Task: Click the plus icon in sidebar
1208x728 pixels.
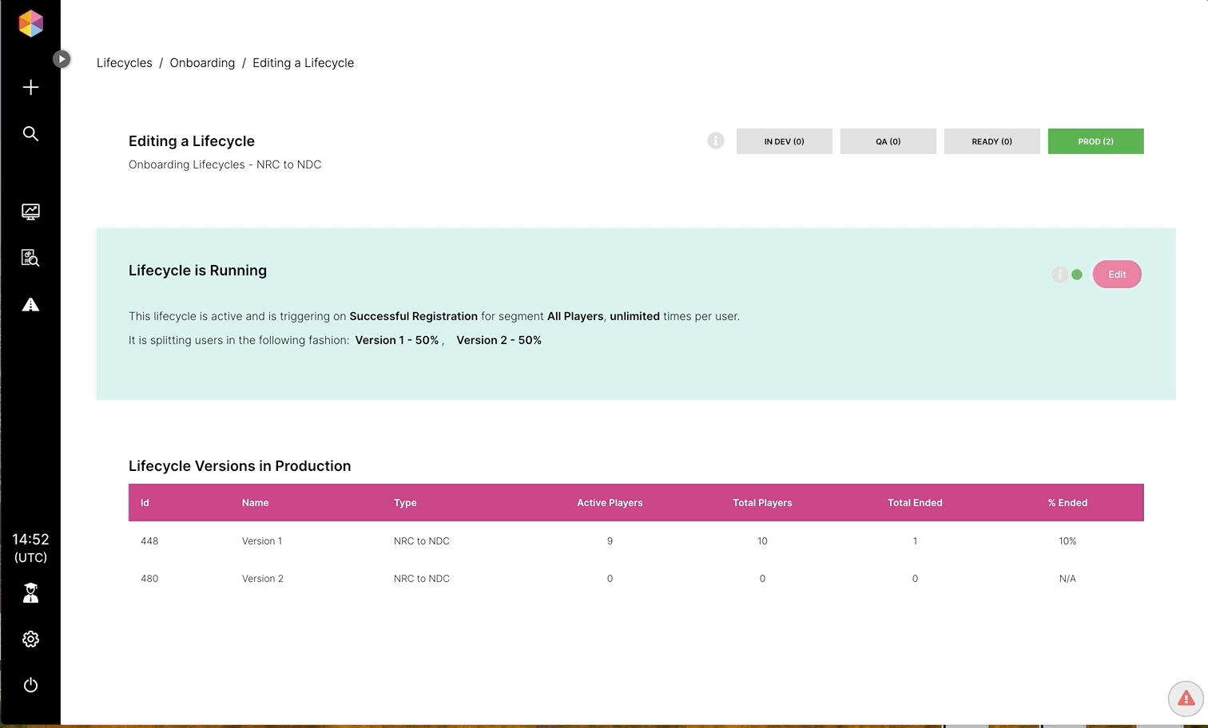Action: click(30, 87)
